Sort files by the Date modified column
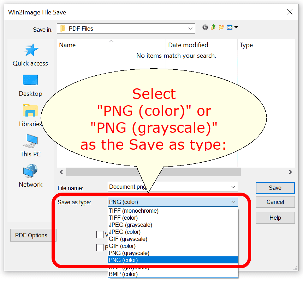Screen dimensions: 303x281 click(202, 45)
